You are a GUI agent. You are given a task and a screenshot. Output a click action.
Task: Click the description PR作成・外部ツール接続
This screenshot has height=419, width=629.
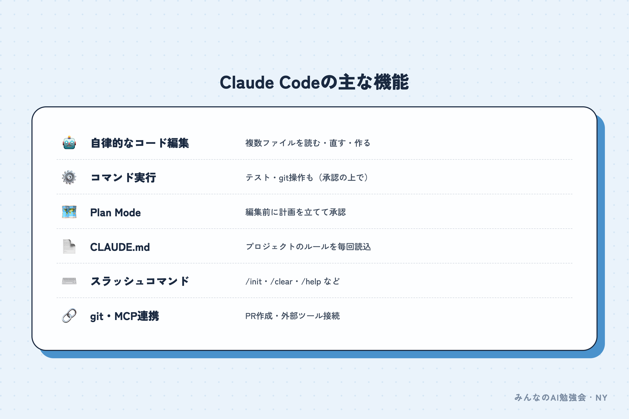click(x=292, y=316)
